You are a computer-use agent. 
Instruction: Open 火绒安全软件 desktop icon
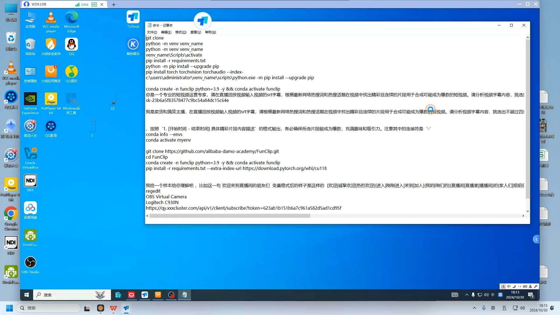coord(51,47)
